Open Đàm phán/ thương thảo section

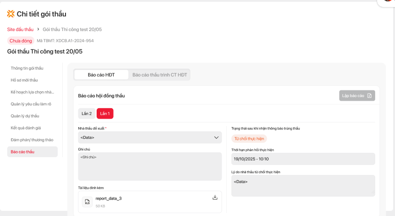point(32,140)
